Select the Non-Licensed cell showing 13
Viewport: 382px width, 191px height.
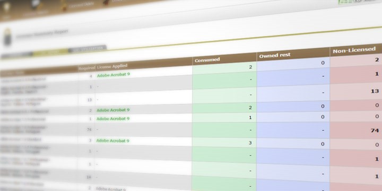coord(356,92)
